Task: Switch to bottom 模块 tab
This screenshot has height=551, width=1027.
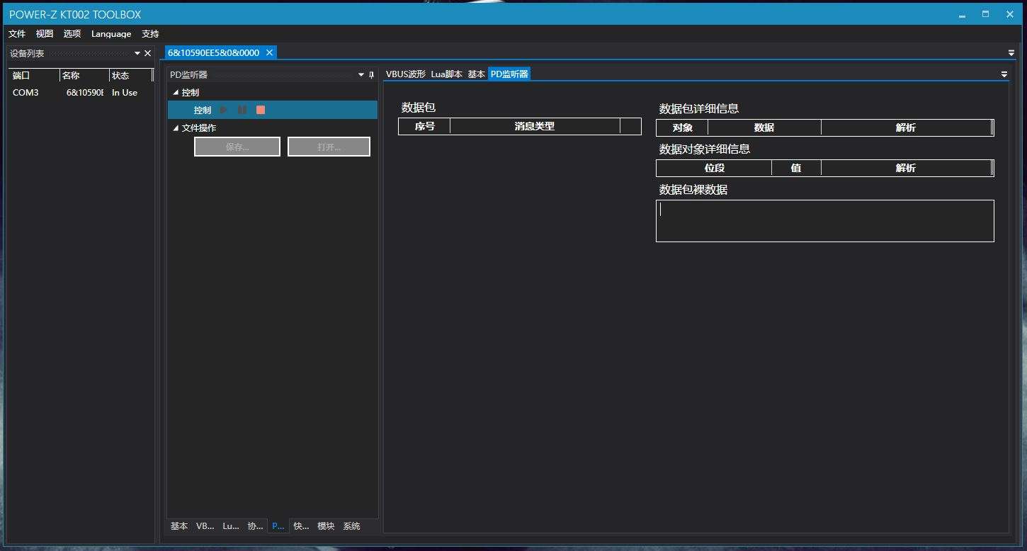Action: click(x=326, y=526)
